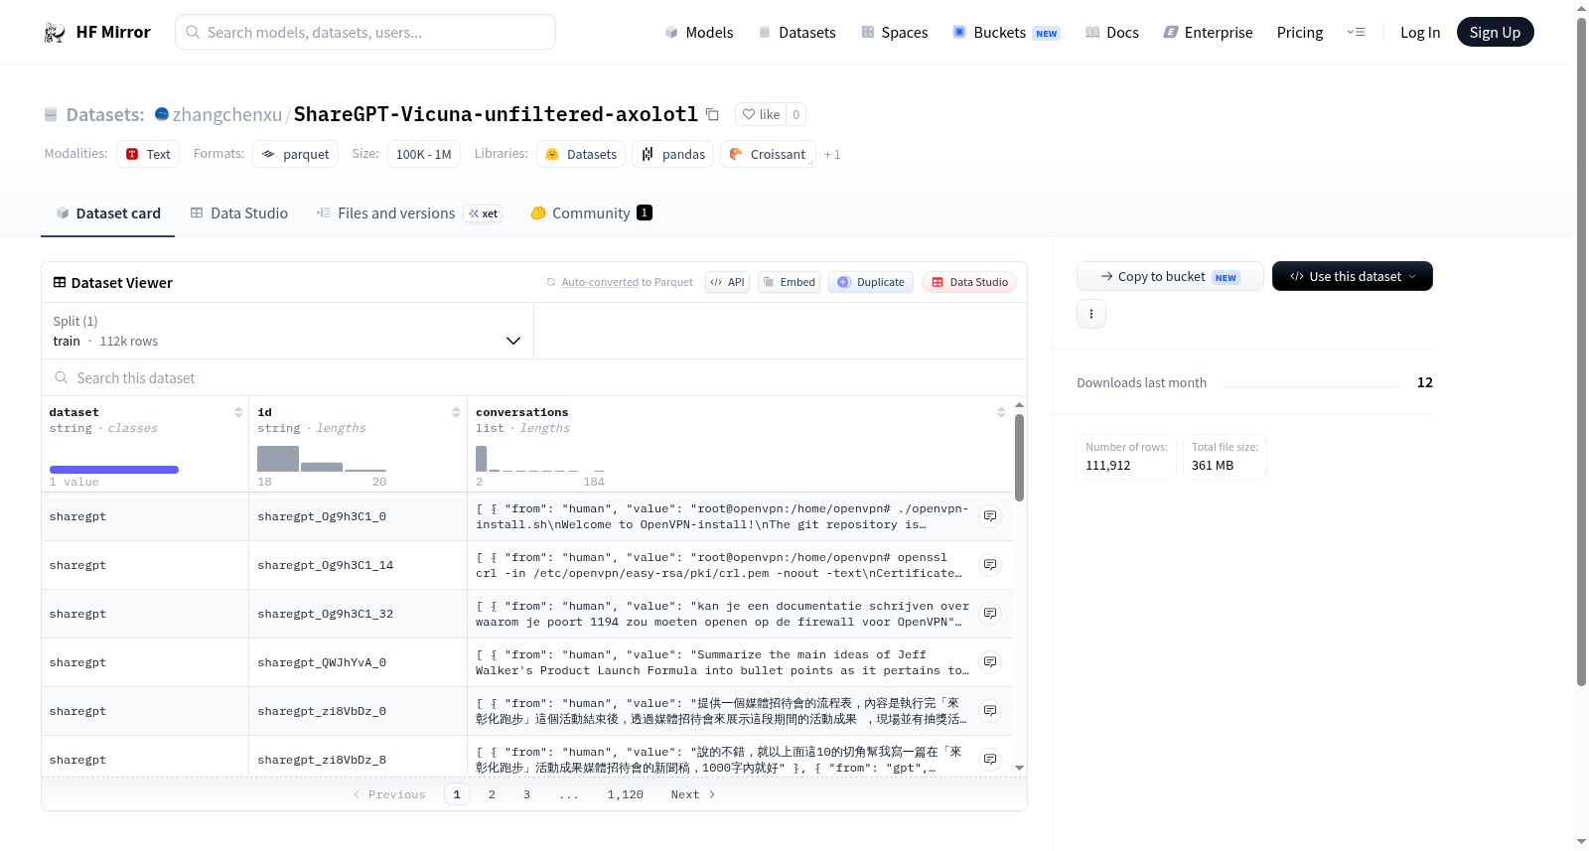Open the Croissant library tag
Screen dimensions: 1589x851
tap(767, 154)
